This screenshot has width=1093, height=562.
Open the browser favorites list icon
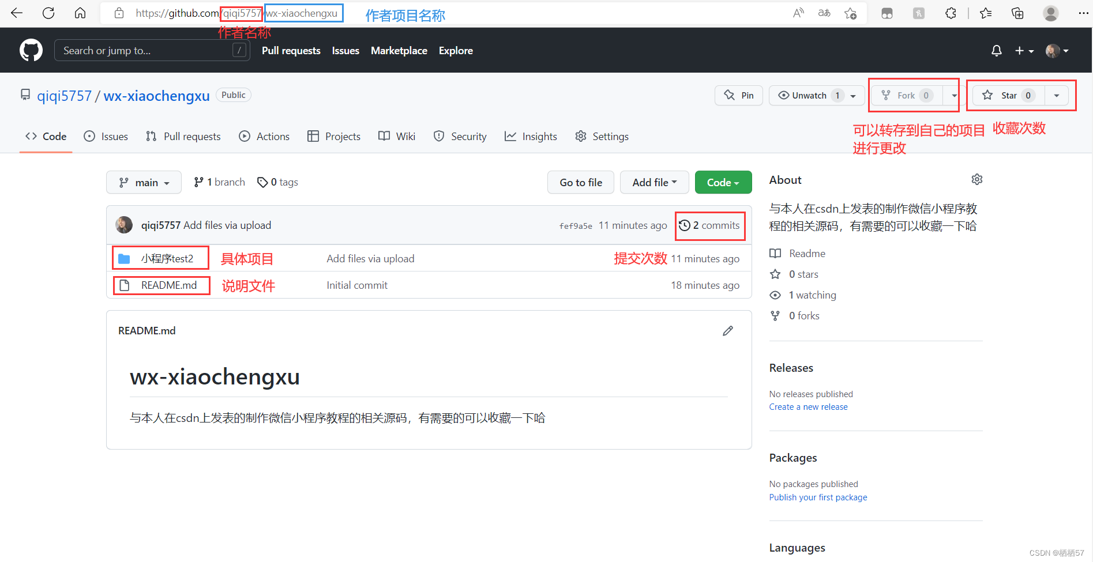point(986,13)
